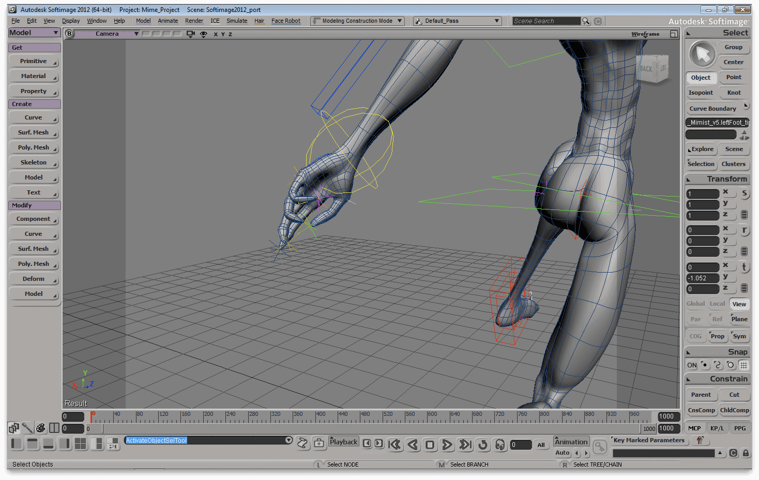This screenshot has height=480, width=759.
Task: Toggle the viewport eye display icon
Action: (204, 34)
